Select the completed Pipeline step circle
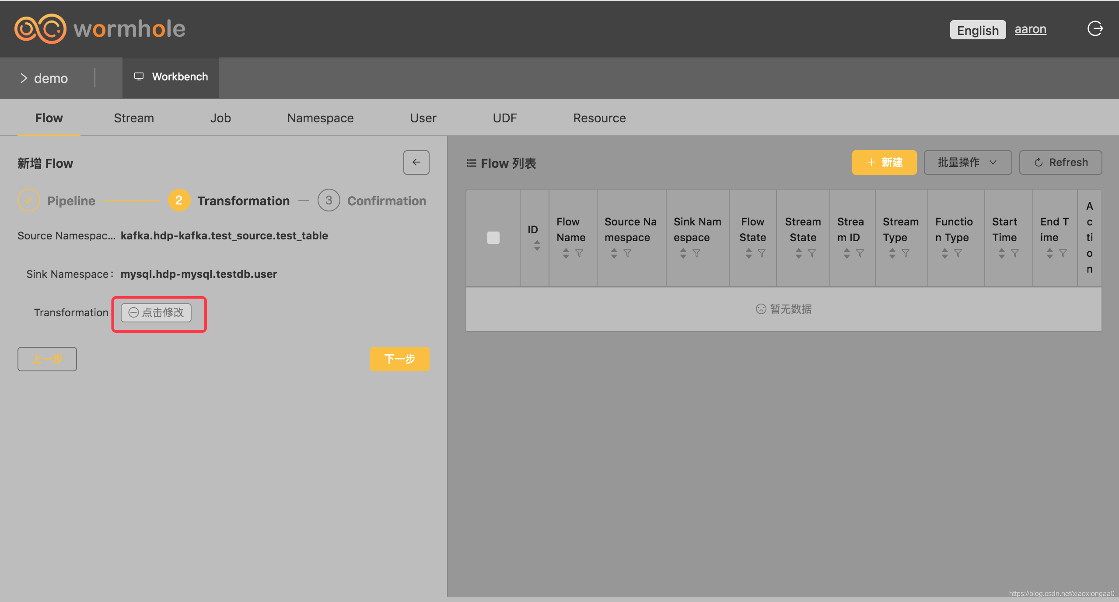This screenshot has height=602, width=1119. point(29,201)
